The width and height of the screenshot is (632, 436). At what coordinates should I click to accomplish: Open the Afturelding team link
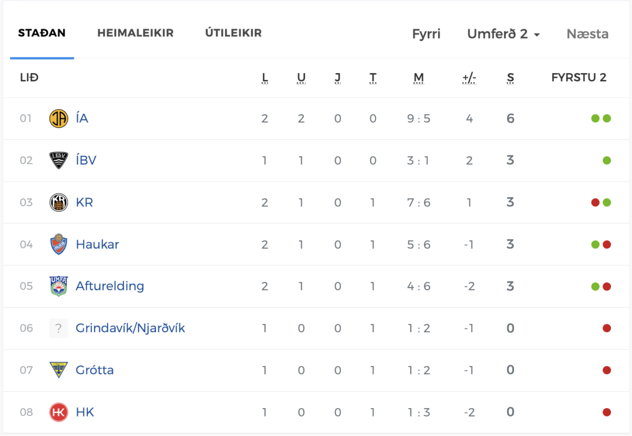110,286
